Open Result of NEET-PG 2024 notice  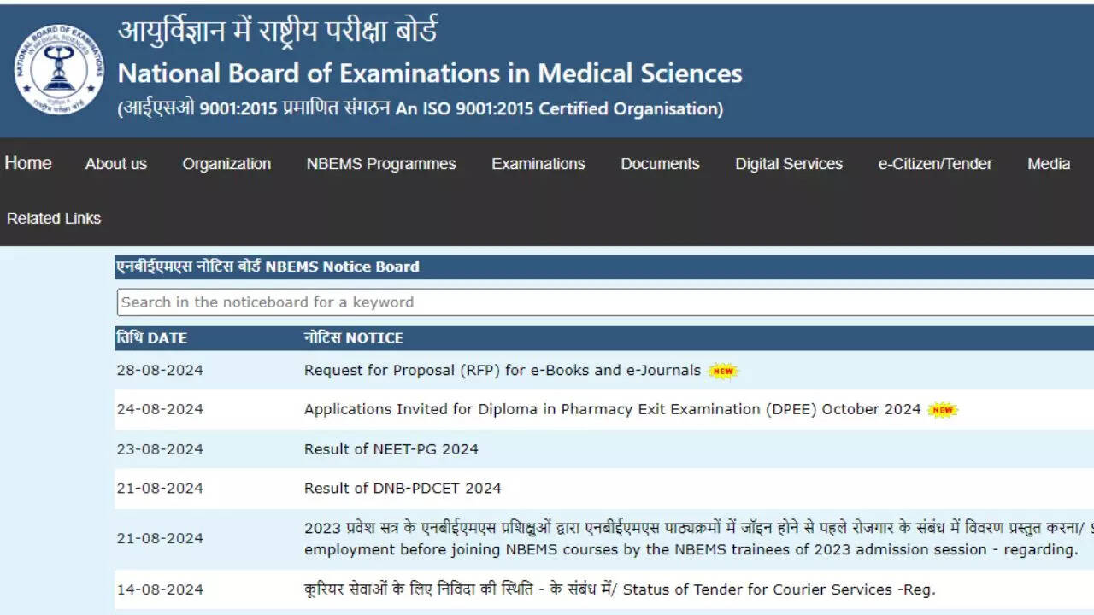pyautogui.click(x=391, y=449)
